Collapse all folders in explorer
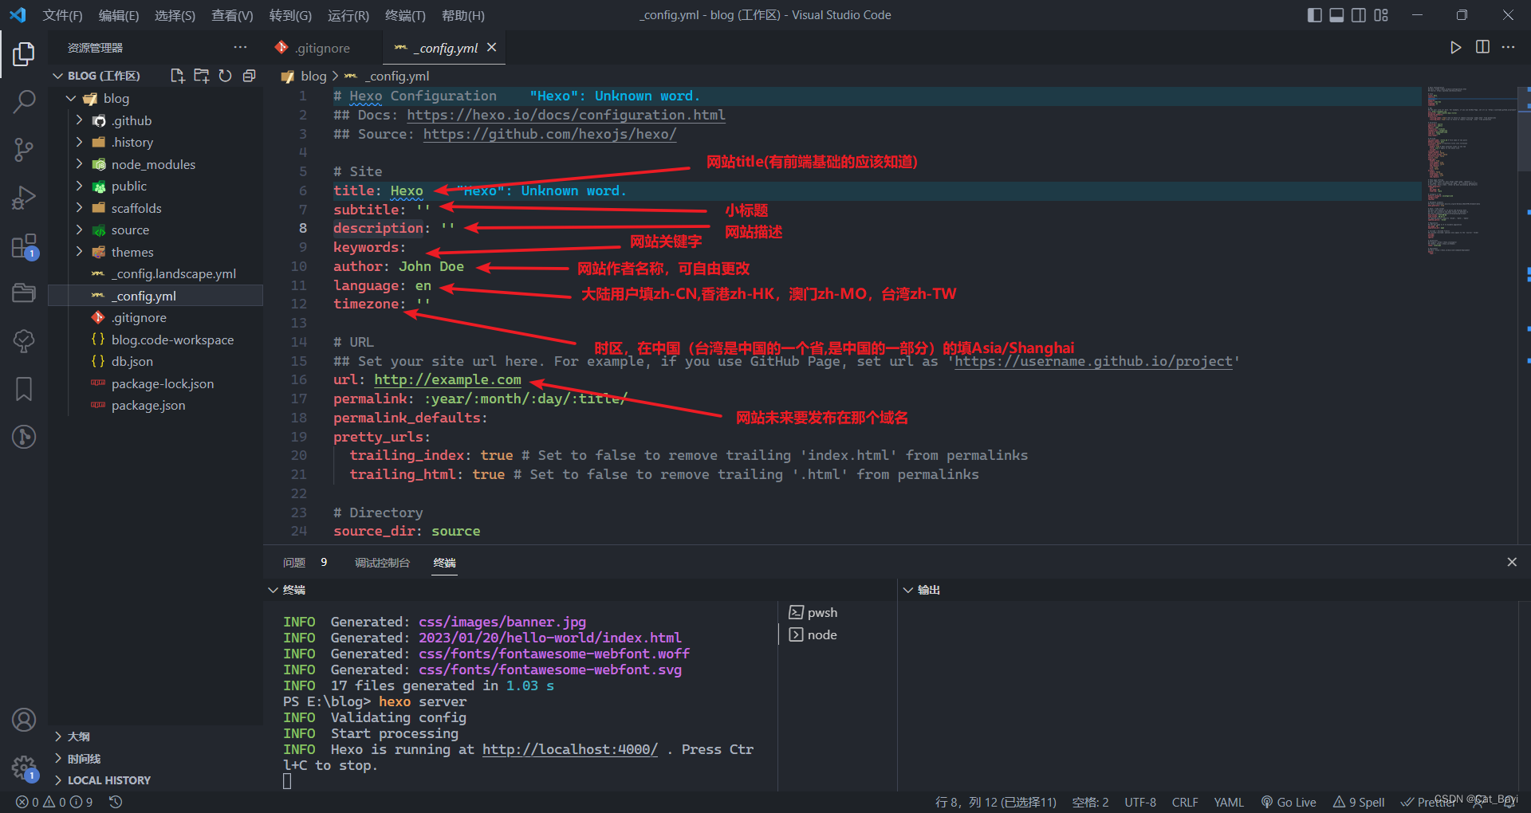Image resolution: width=1531 pixels, height=813 pixels. pos(250,76)
